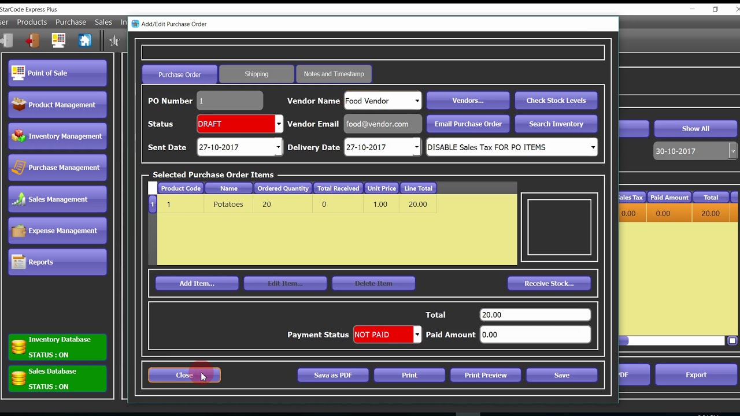Open the Reports module
740x416 pixels.
57,262
